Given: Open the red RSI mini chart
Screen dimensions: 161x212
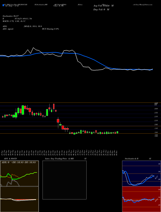Looking at the screenshot, I should pos(141,199).
